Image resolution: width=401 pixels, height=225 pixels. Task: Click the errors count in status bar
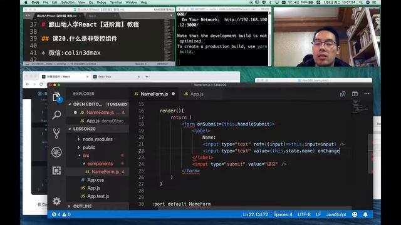(x=56, y=214)
